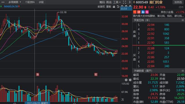Screen dimensions: 185x104
Task: Click the 振幅 value 2.98%
Action: (x=154, y=90)
